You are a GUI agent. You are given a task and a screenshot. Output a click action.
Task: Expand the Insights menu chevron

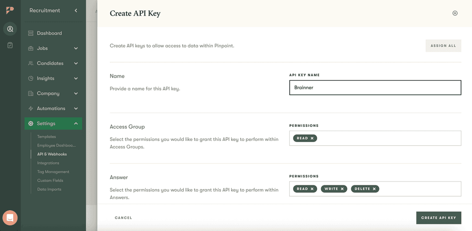(x=76, y=79)
